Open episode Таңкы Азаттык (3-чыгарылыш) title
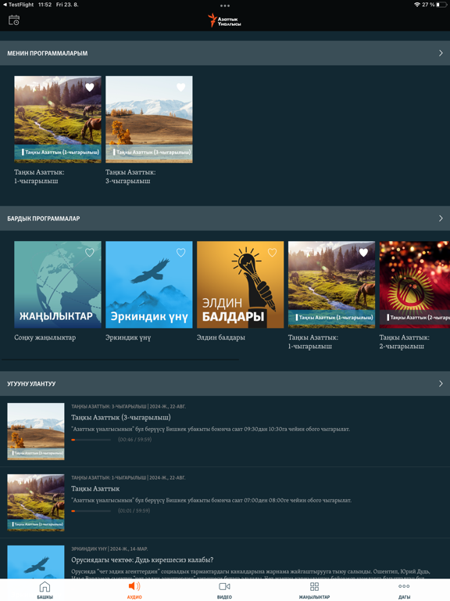This screenshot has height=601, width=450. (121, 417)
